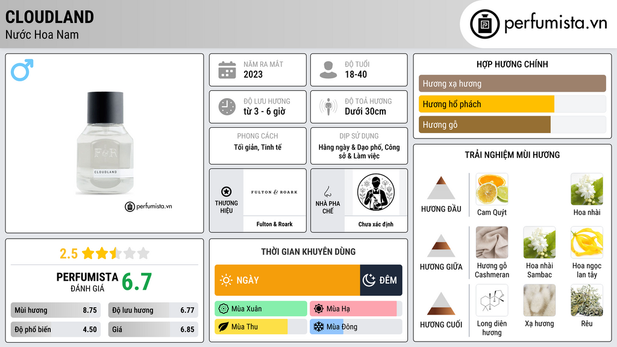Click the Hoa ngọc lan tây note image
Viewport: 617px width, 347px height.
pyautogui.click(x=587, y=242)
